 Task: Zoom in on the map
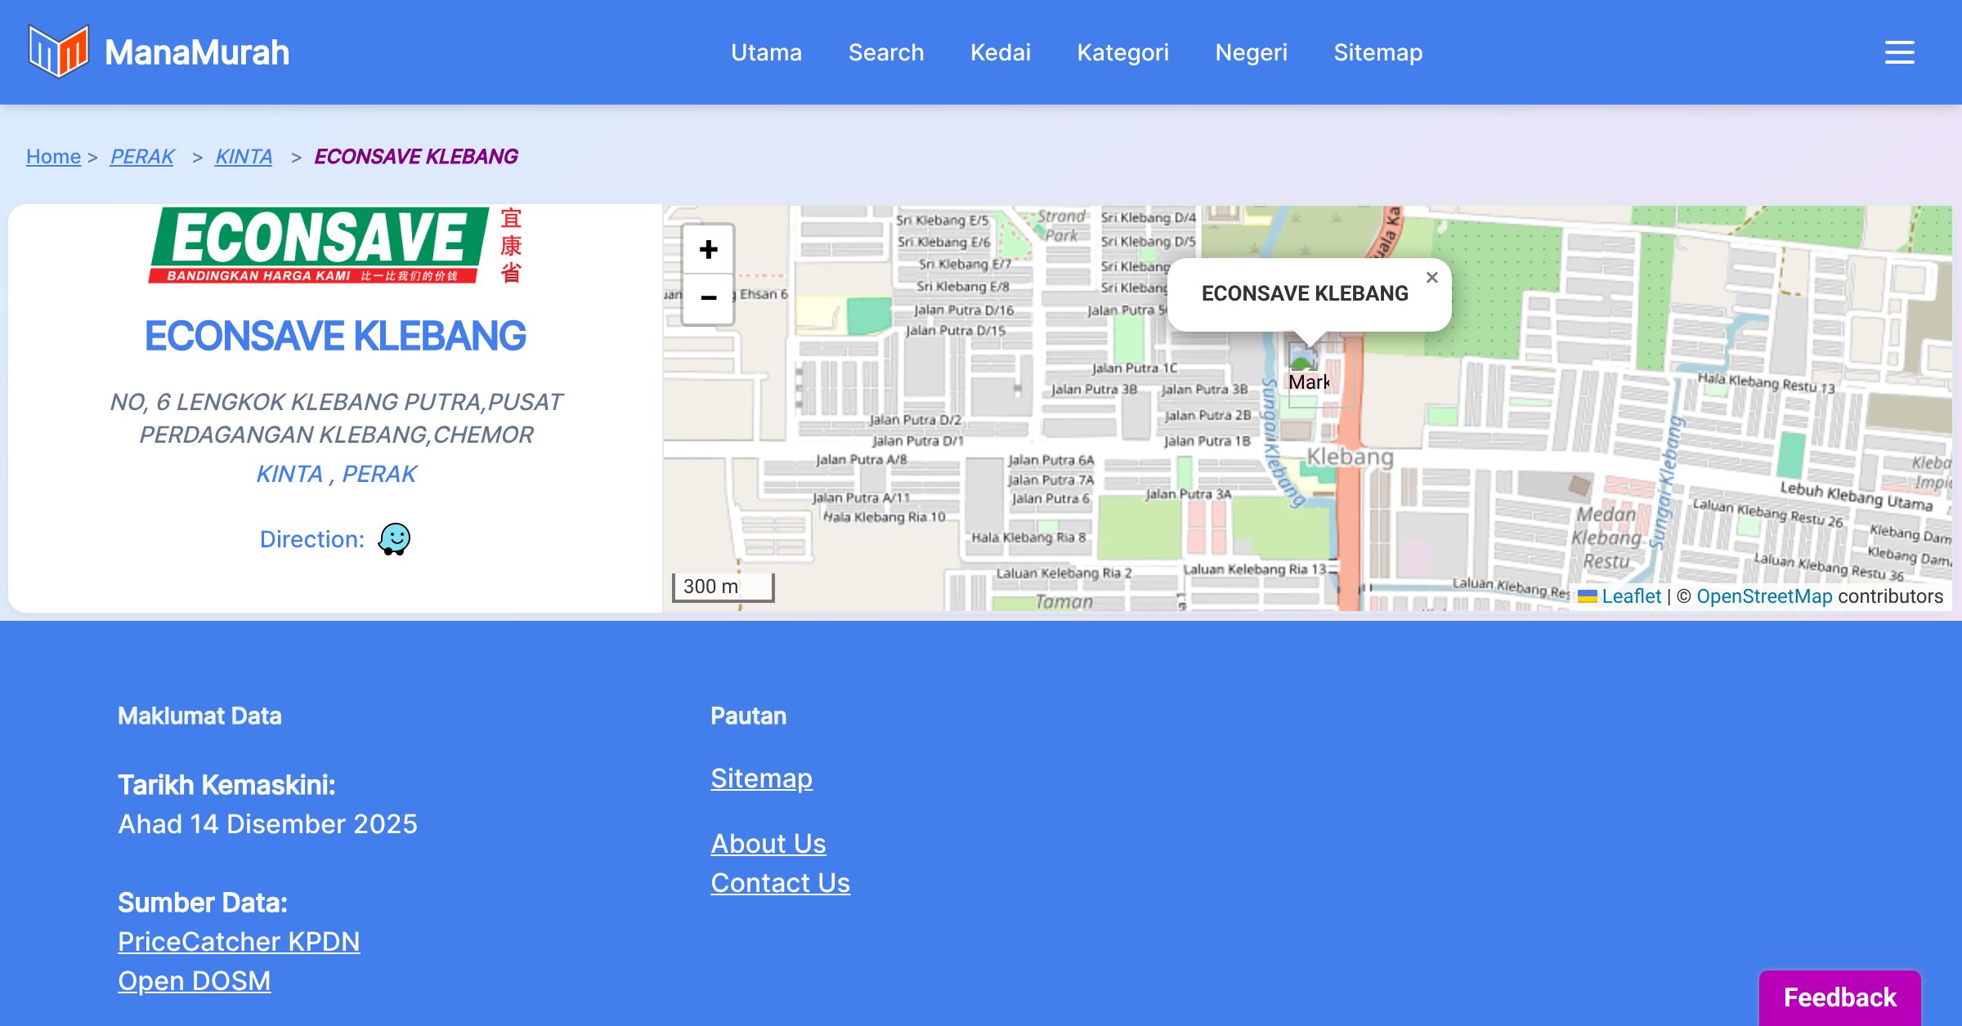[x=708, y=249]
